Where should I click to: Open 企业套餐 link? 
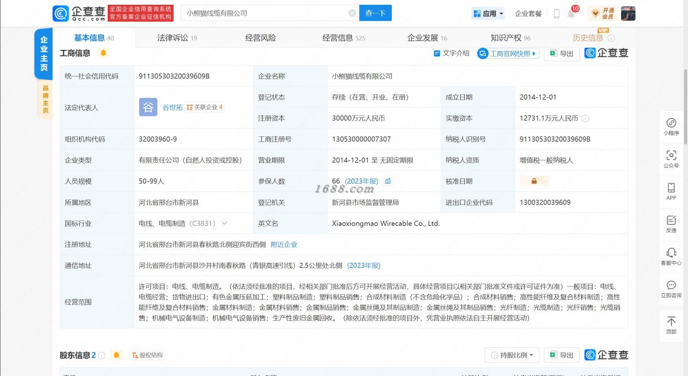point(528,13)
